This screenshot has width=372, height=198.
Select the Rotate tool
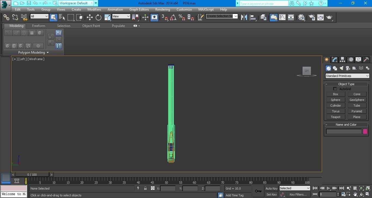pos(98,17)
